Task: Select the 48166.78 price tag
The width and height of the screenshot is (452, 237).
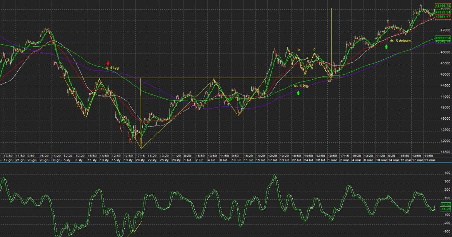Action: (443, 6)
